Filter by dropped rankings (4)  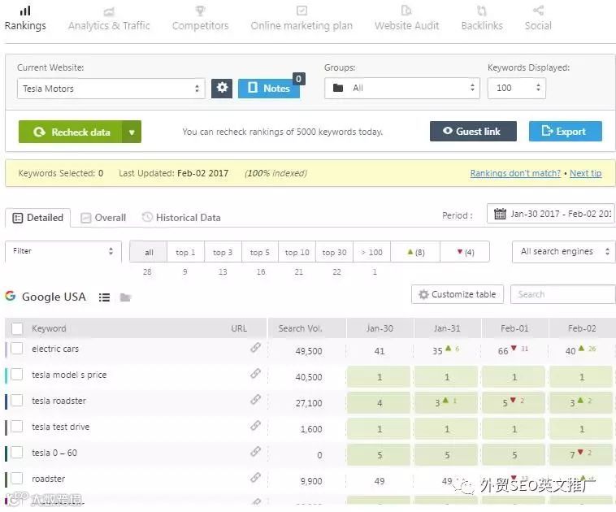(x=465, y=252)
